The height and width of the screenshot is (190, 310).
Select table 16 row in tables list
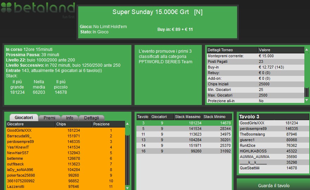tap(184, 151)
